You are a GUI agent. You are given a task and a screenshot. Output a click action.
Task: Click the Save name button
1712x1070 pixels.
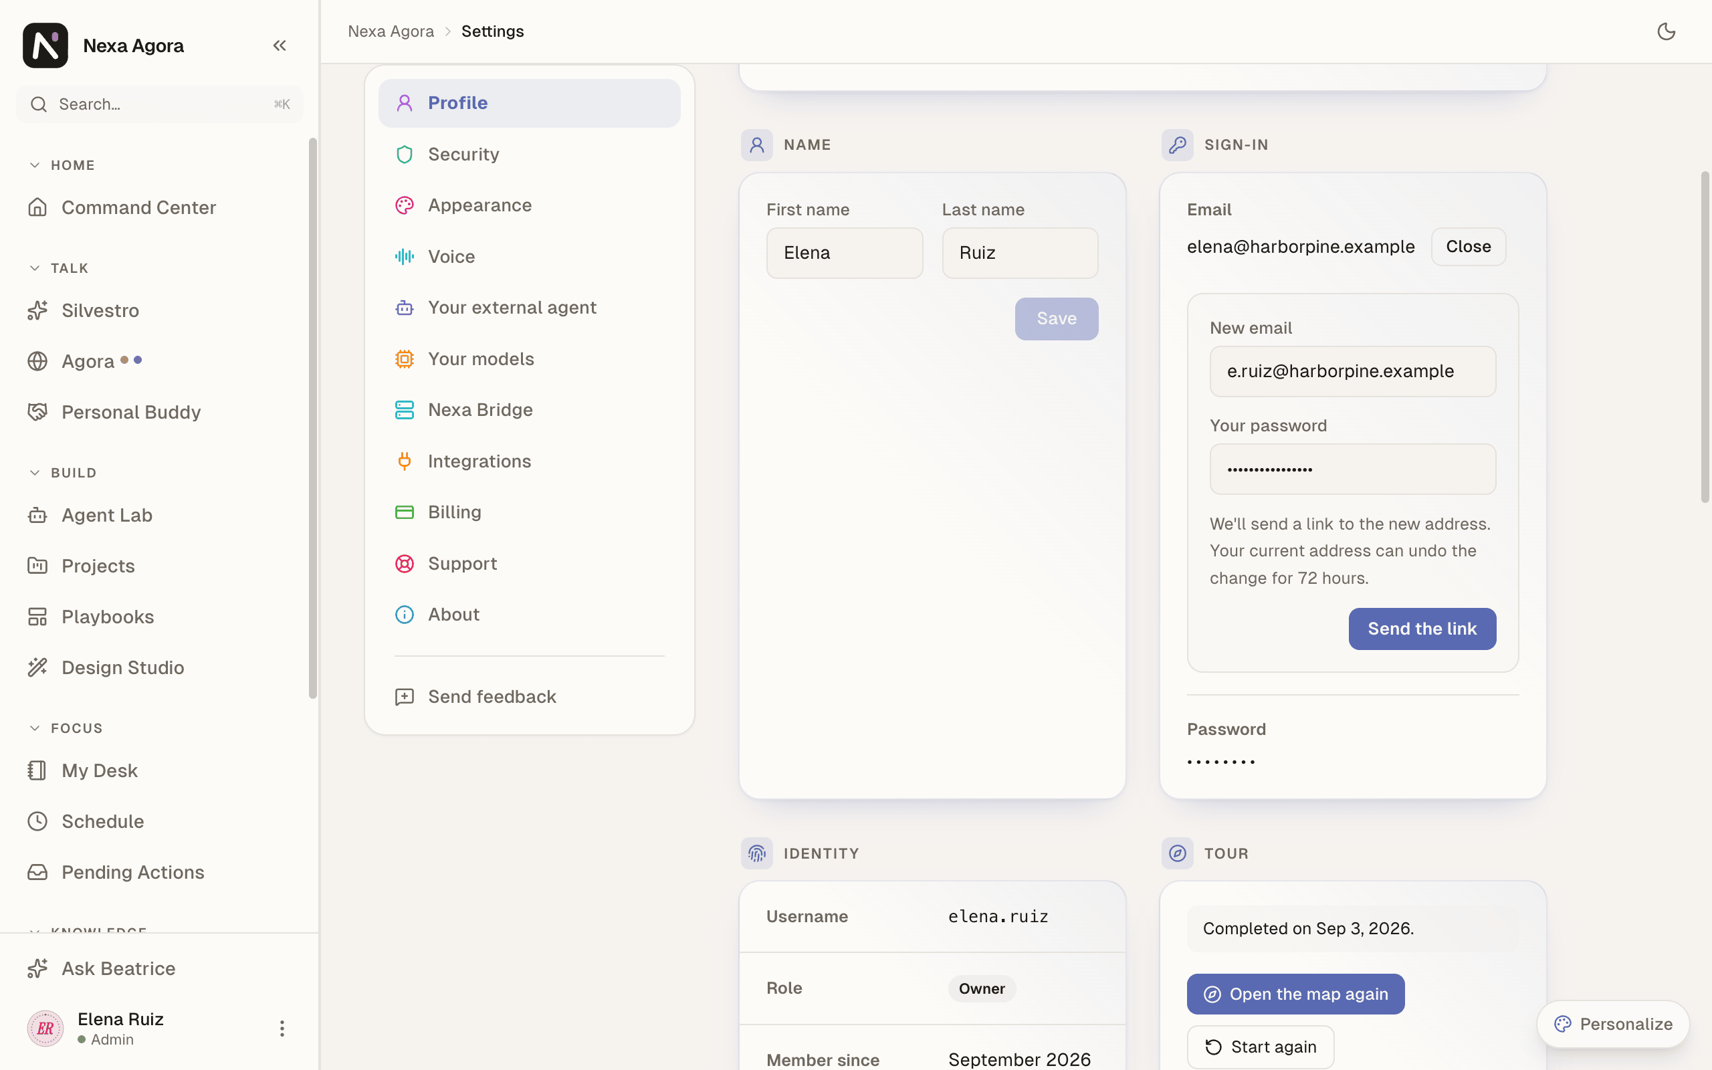1056,319
